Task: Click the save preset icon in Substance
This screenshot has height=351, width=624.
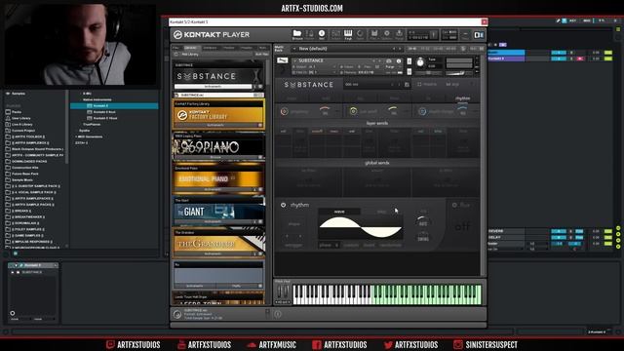Action: tap(407, 85)
